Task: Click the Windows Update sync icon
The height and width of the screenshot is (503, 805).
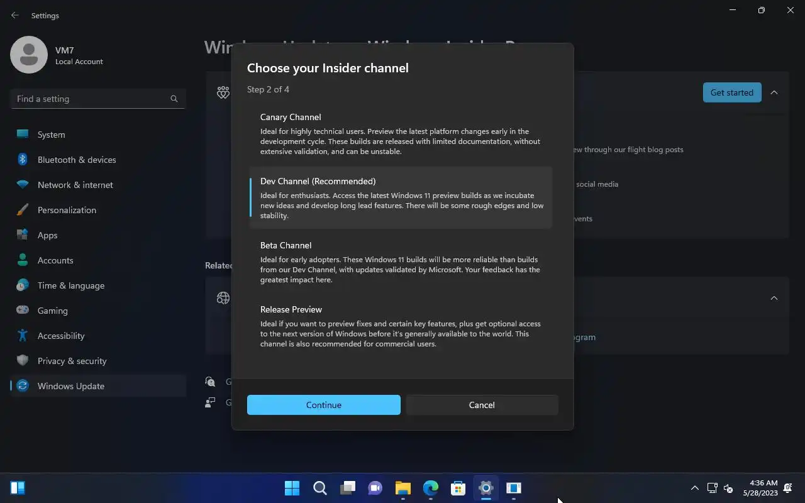Action: (23, 386)
